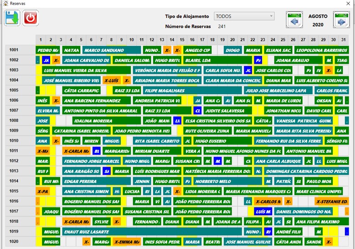
Task: Select day 15 column header
Action: tap(182, 40)
